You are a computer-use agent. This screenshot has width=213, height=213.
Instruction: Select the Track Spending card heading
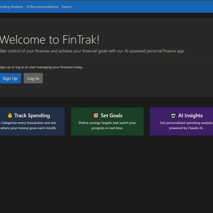(x=32, y=116)
